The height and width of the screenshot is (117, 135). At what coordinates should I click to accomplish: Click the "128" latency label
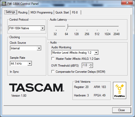[x=76, y=34]
